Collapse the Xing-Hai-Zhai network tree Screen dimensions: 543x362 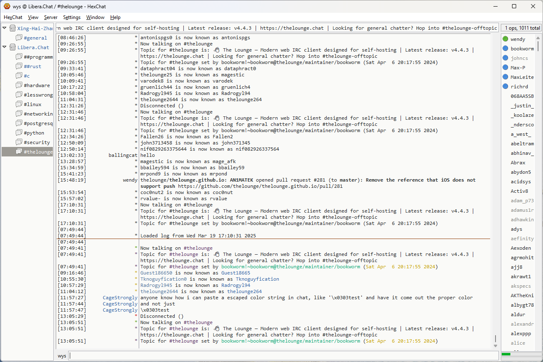click(5, 28)
